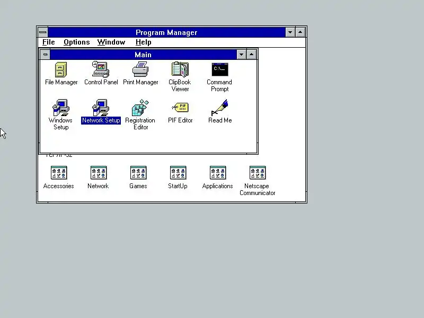Maximize the Main group window

[251, 55]
